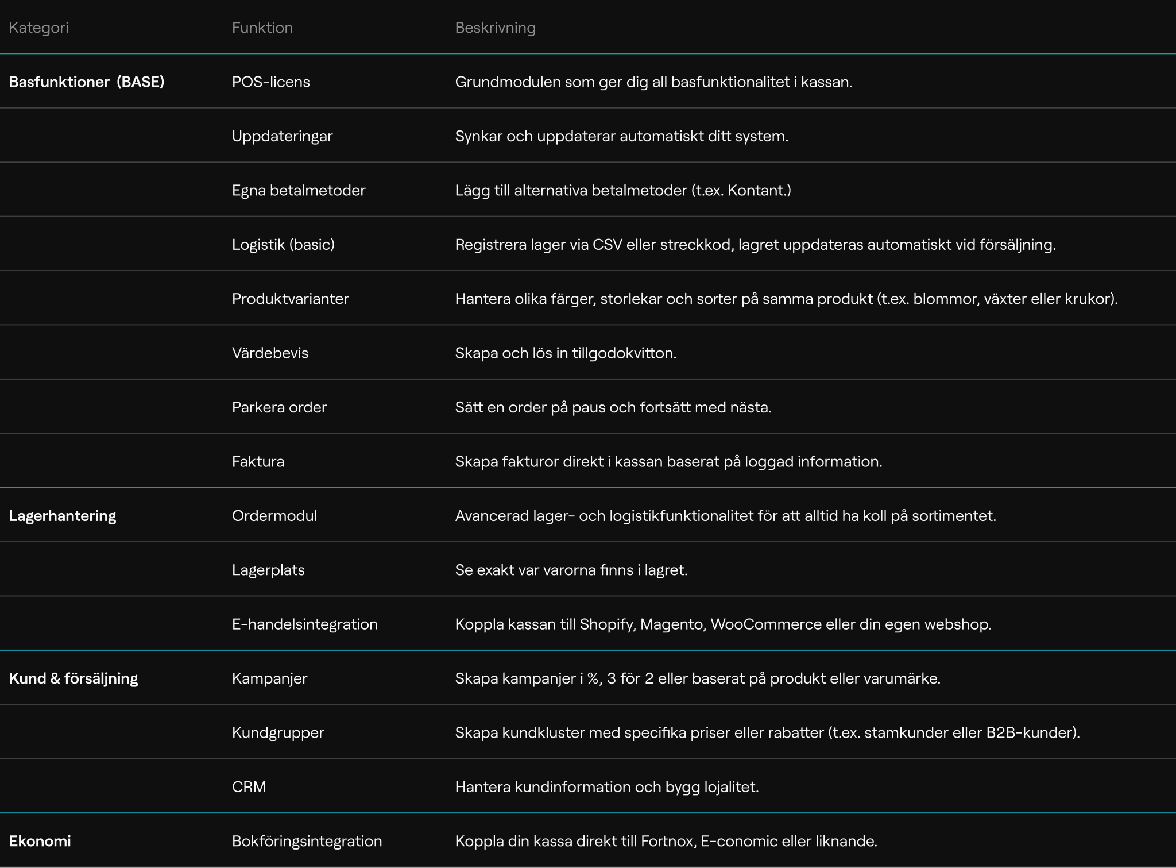Click the Kampanjer function cell

(x=269, y=678)
